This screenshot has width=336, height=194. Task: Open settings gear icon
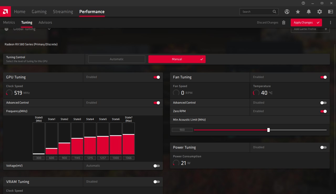(x=319, y=12)
